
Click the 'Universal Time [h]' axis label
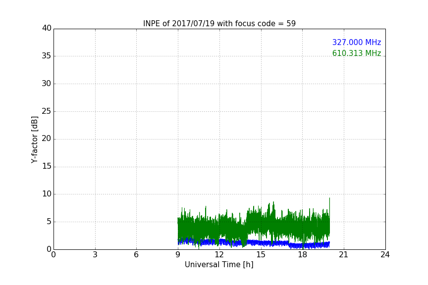pyautogui.click(x=219, y=265)
